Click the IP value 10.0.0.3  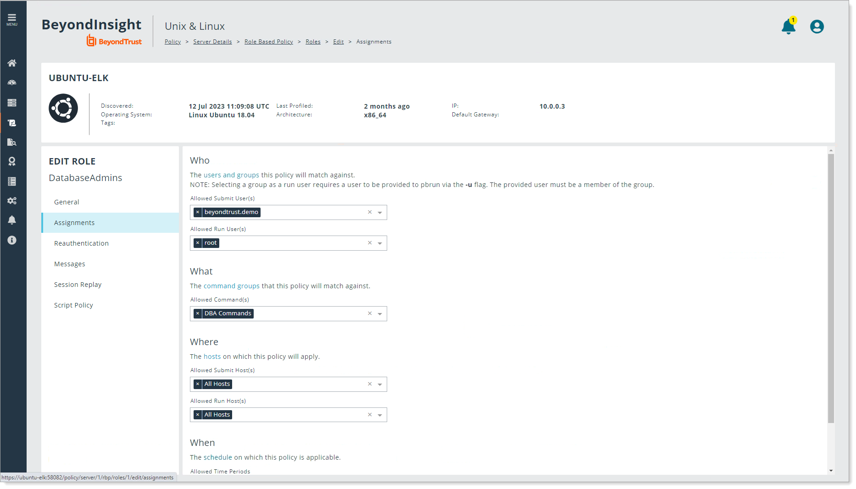point(552,106)
